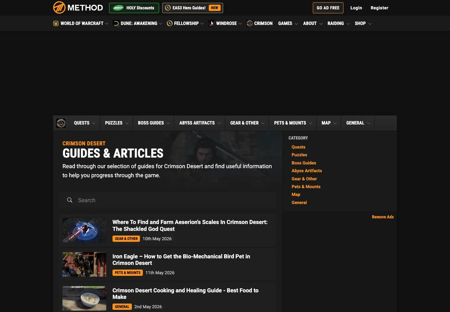Expand the Abyss Artifacts submenu chevron
The height and width of the screenshot is (312, 450).
pyautogui.click(x=219, y=123)
